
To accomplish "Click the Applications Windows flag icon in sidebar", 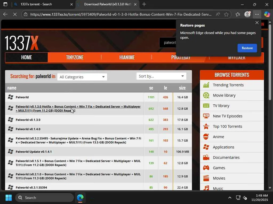I will (x=206, y=147).
